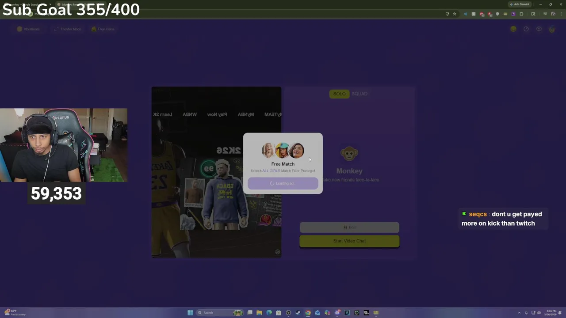Click the blue sound-wave extension icon
This screenshot has width=566, height=318.
(x=465, y=14)
